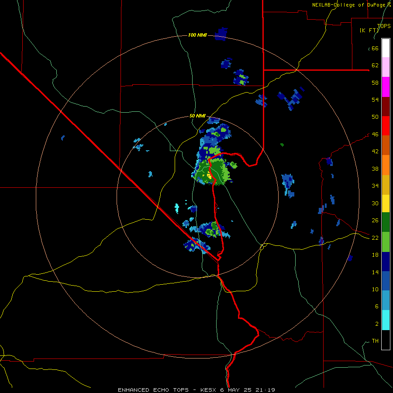393x393 pixels.
Task: Click the light pink legend swatch
Action: click(386, 67)
